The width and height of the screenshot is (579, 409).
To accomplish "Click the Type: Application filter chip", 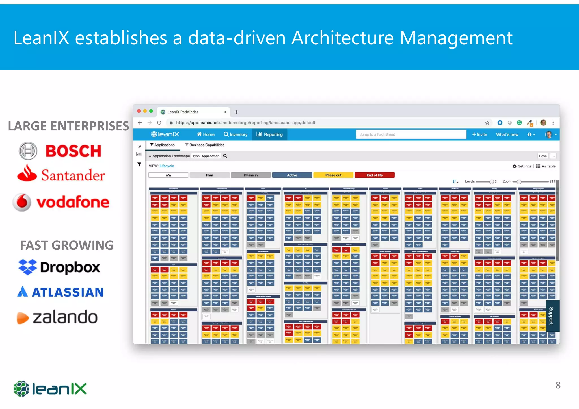I will [206, 156].
